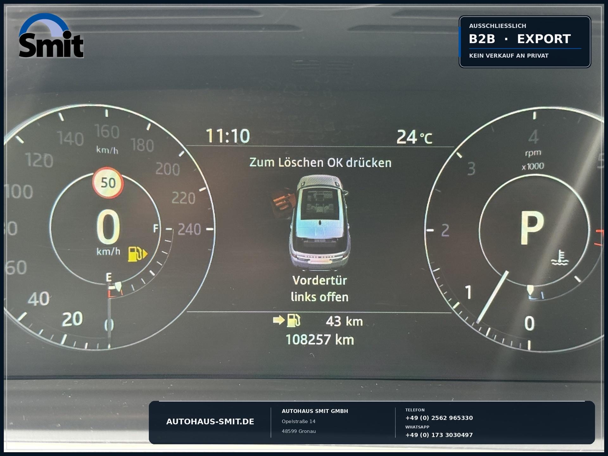Image resolution: width=608 pixels, height=456 pixels.
Task: Click the 180 mark on speedometer
Action: 142,145
